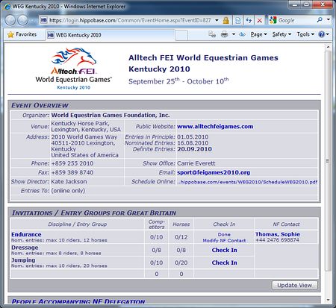Viewport: 336px width, 308px height.
Task: Click the feeds icon beside Page menu
Action: click(x=242, y=34)
